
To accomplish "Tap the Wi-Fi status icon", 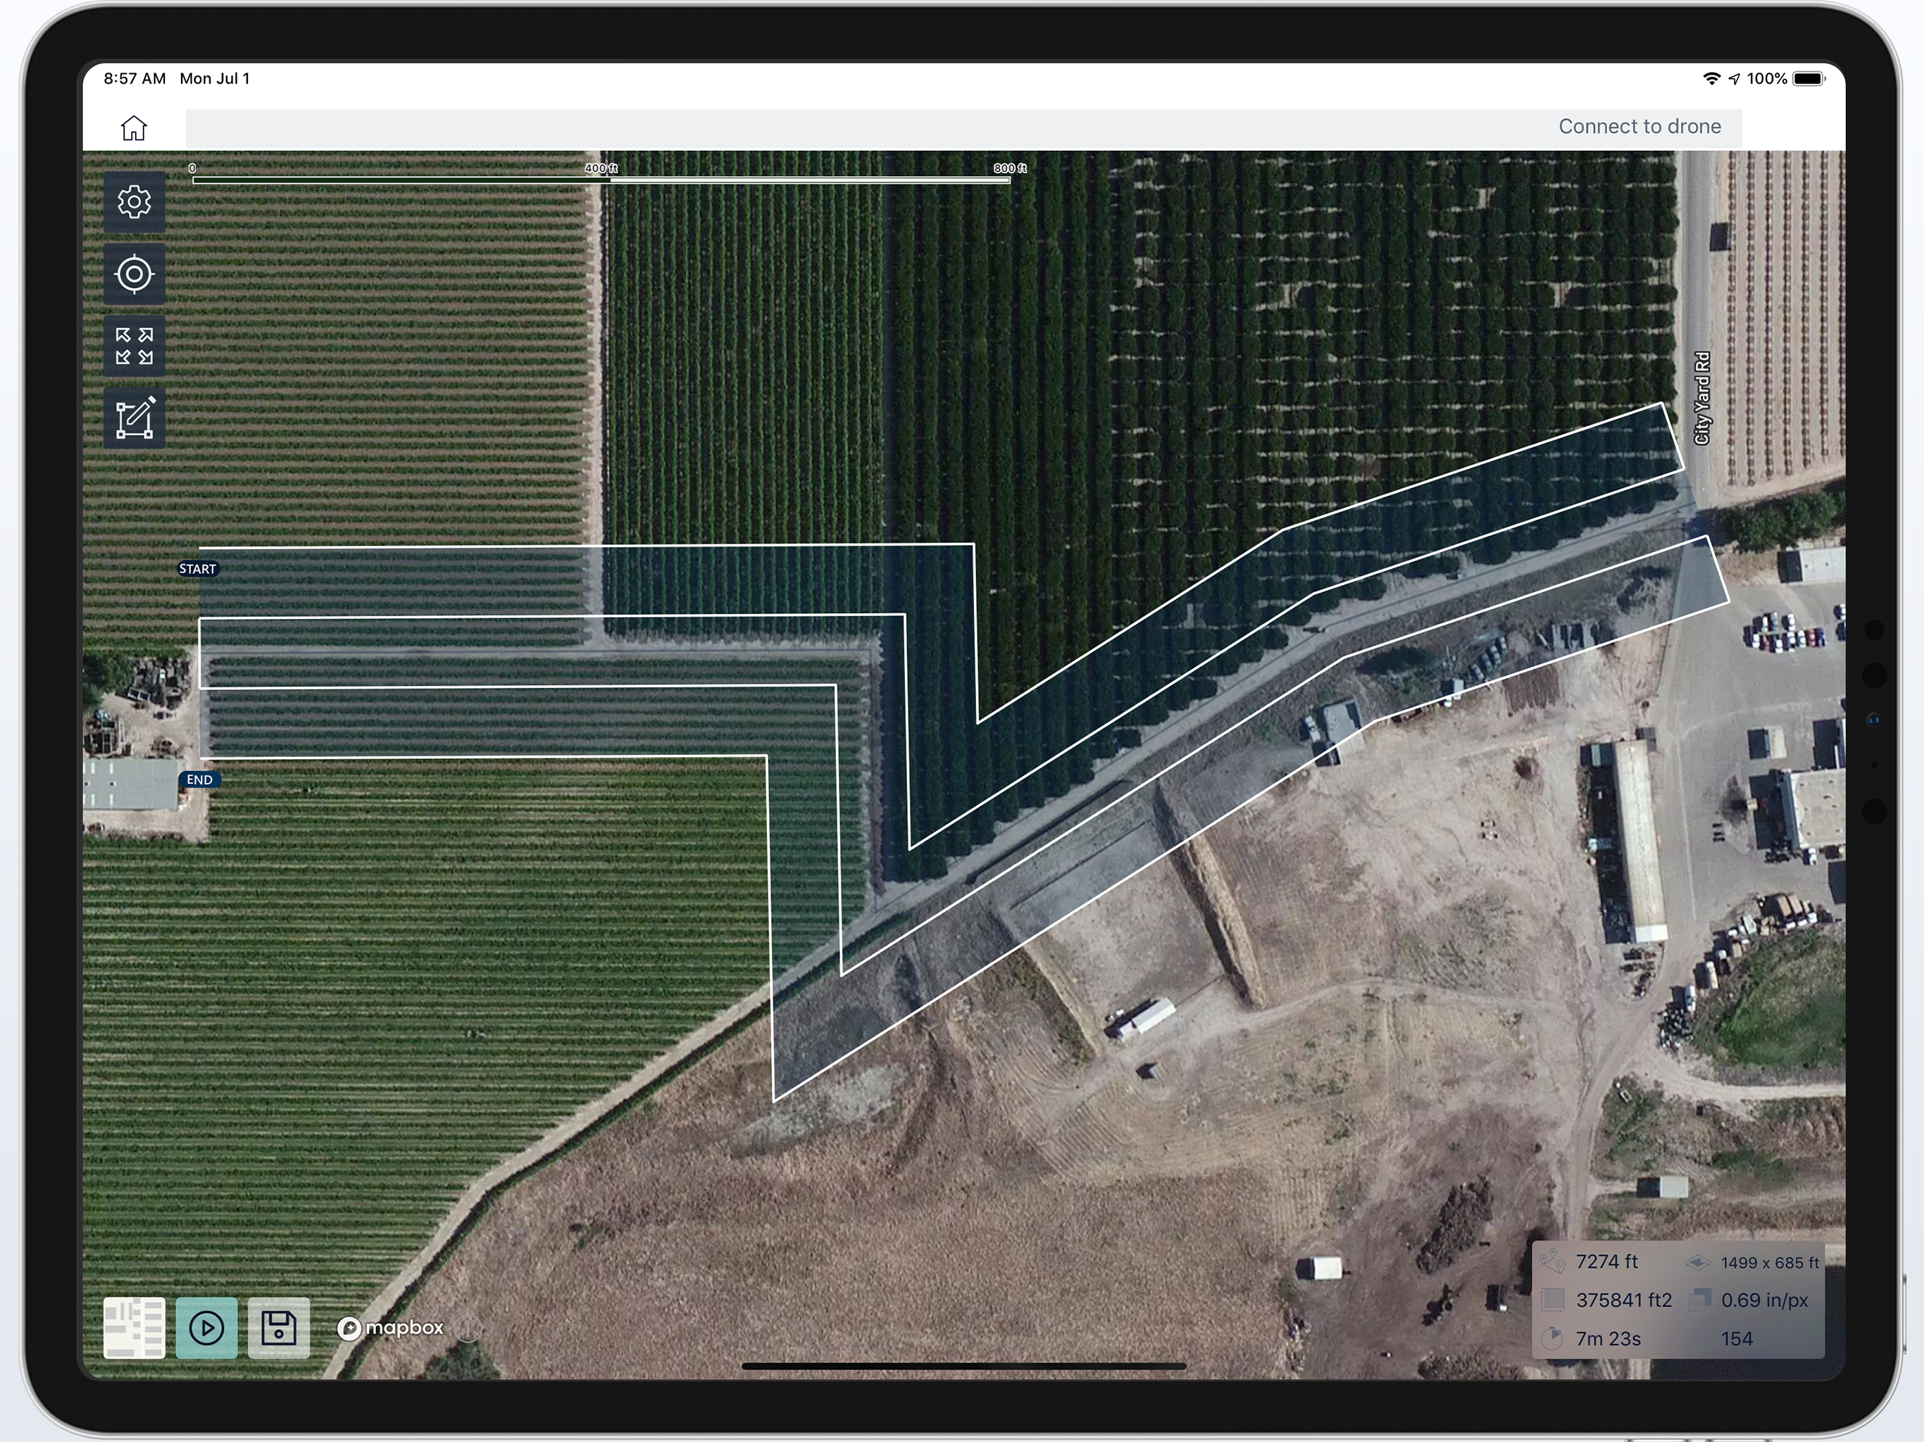I will 1711,78.
